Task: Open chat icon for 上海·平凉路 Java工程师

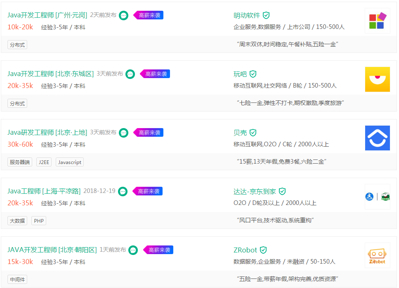Action: tap(123, 191)
